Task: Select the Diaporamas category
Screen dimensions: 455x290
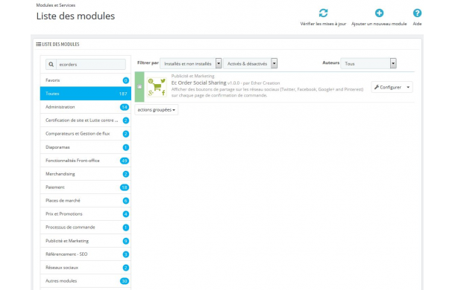Action: (x=86, y=147)
